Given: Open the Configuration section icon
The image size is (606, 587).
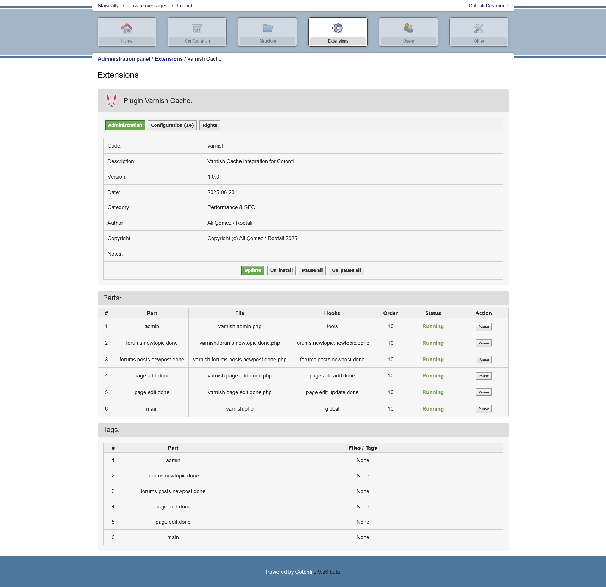Looking at the screenshot, I should [x=197, y=28].
